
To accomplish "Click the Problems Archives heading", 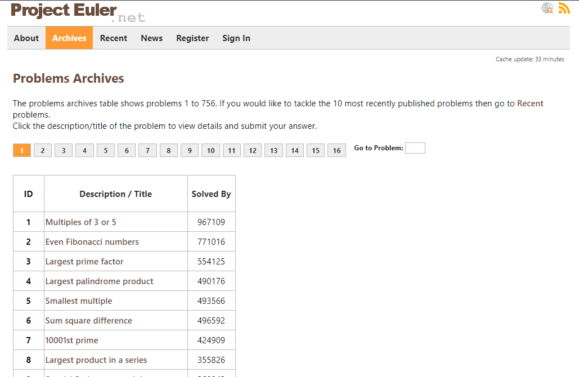I will pos(68,78).
